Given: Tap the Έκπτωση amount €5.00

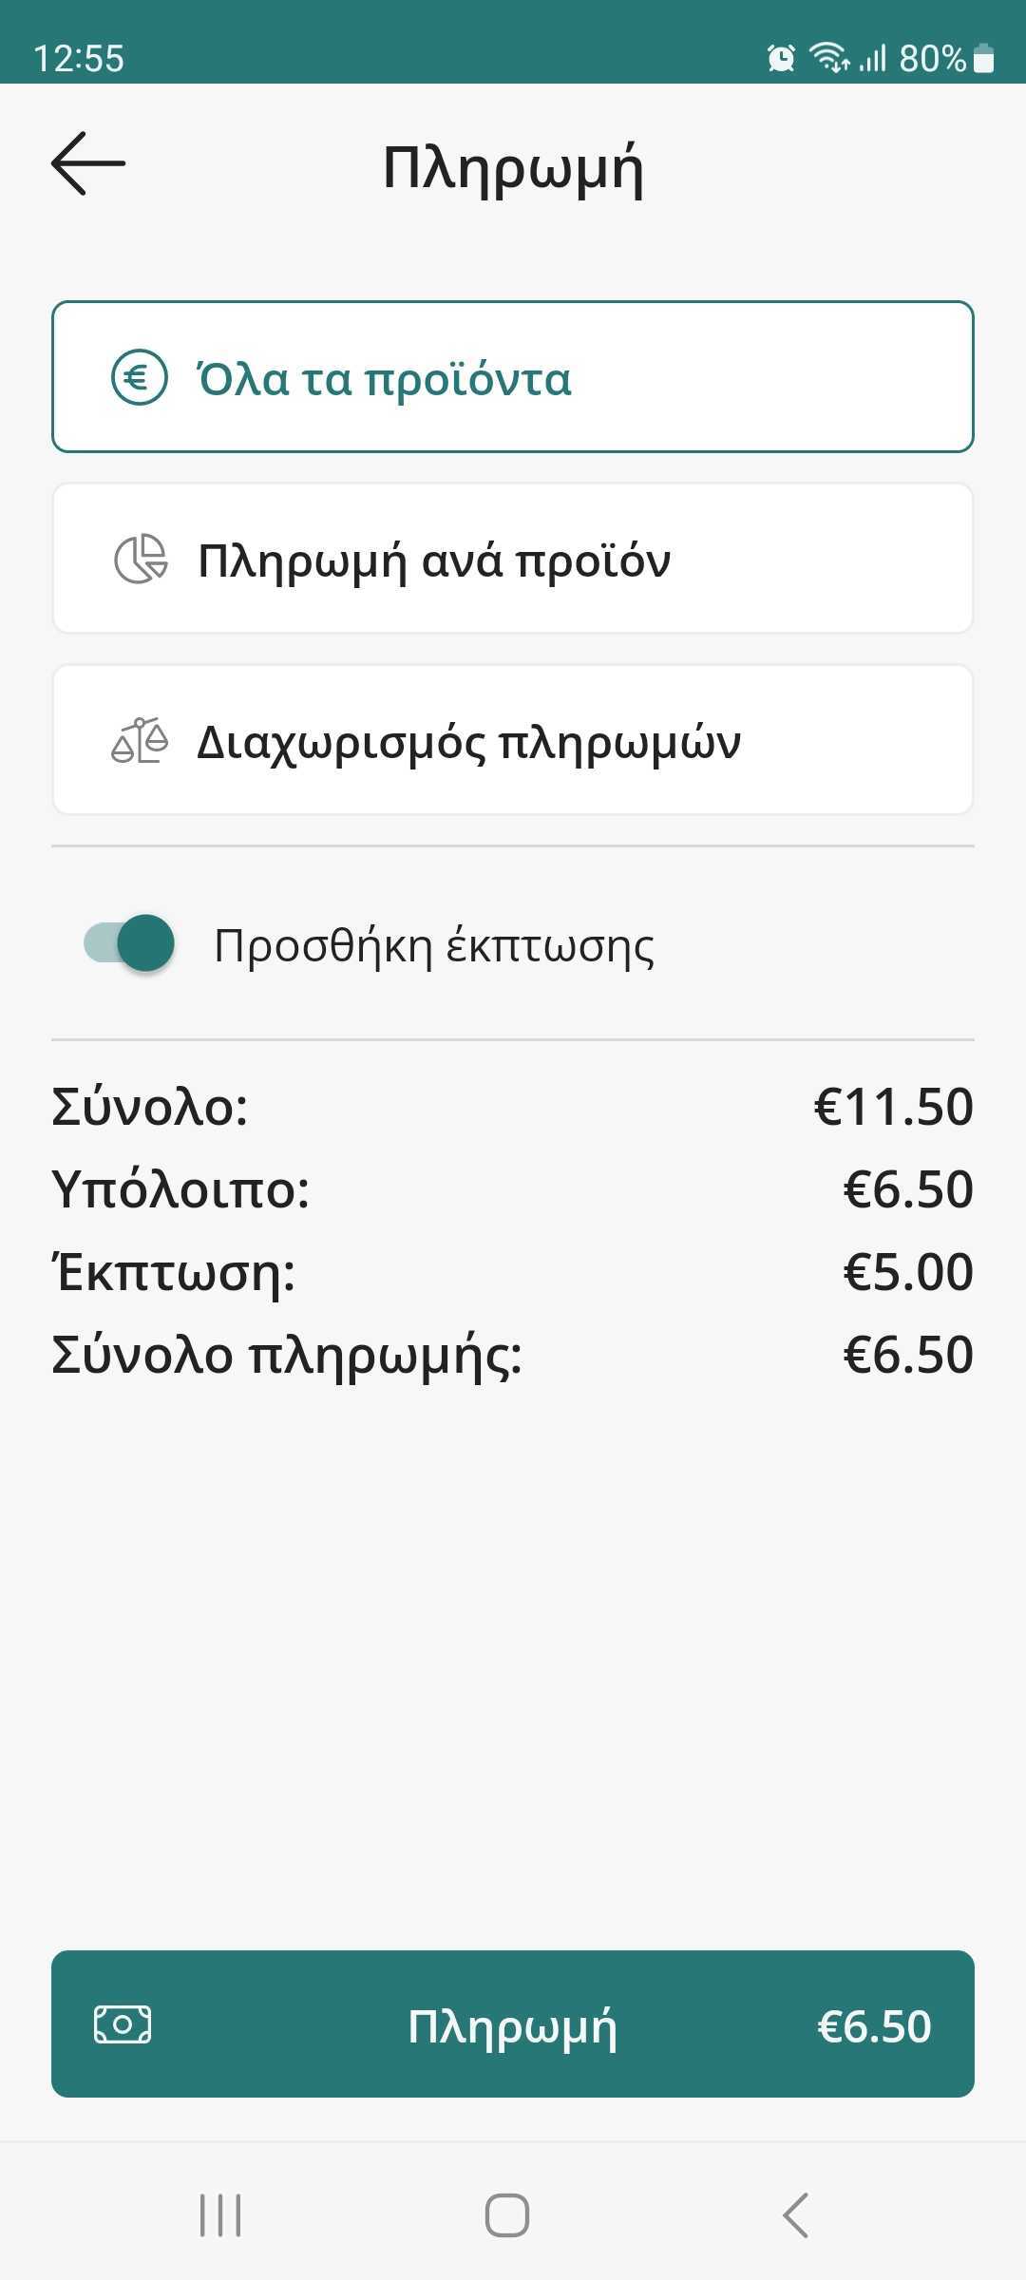Looking at the screenshot, I should click(x=907, y=1271).
